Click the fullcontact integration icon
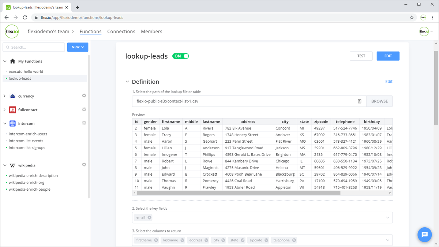The width and height of the screenshot is (439, 247). (12, 110)
